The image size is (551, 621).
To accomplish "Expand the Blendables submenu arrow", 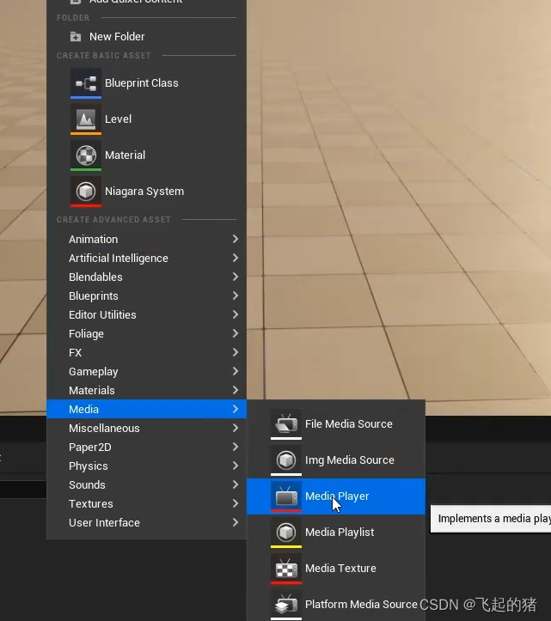I will 236,277.
